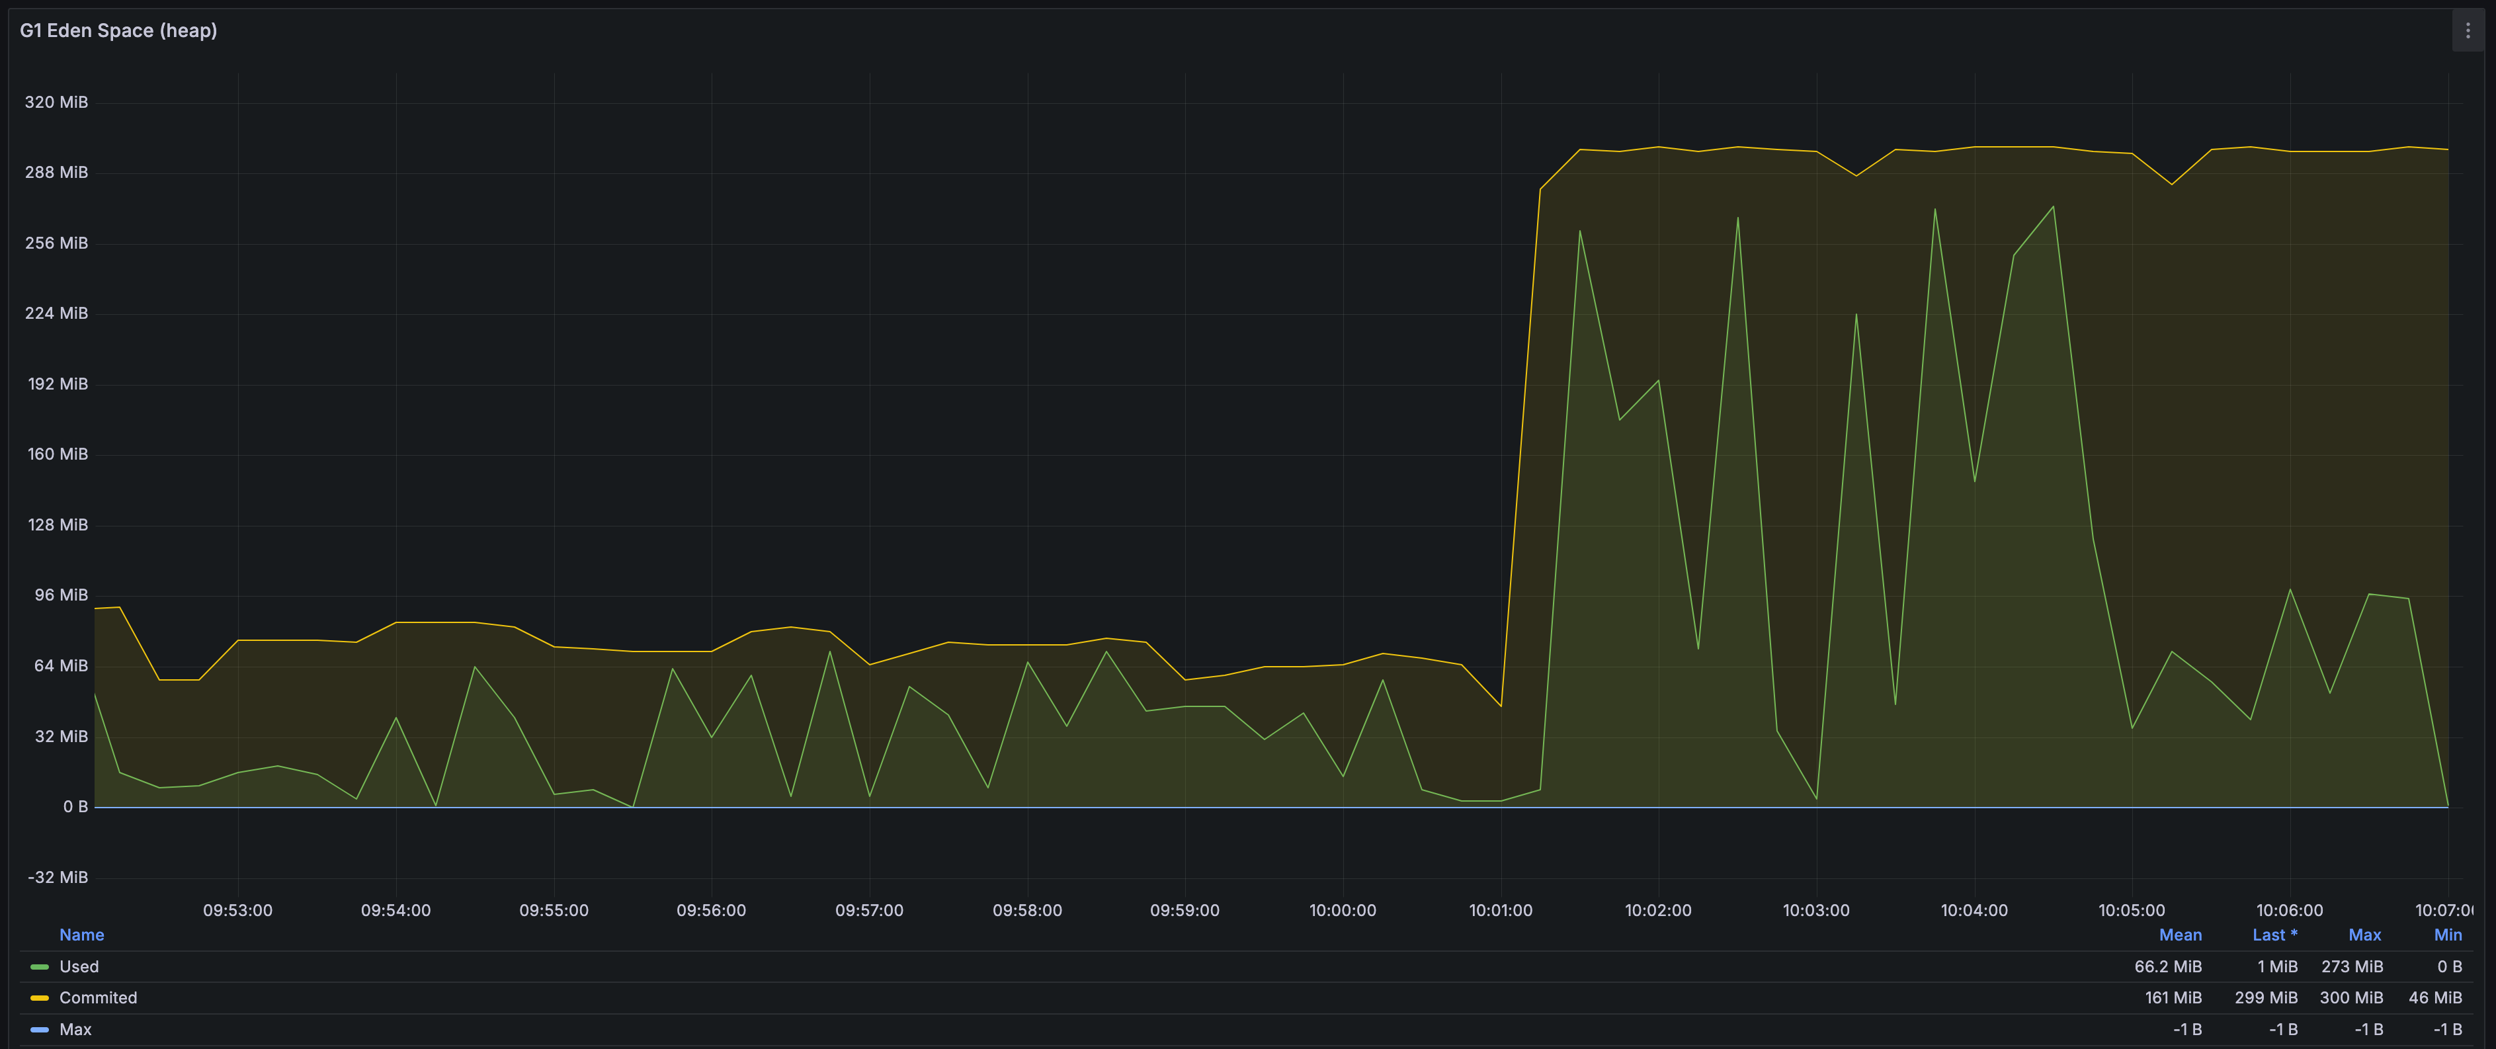Click the 10:01:00 time axis label
This screenshot has height=1049, width=2496.
click(x=1500, y=911)
